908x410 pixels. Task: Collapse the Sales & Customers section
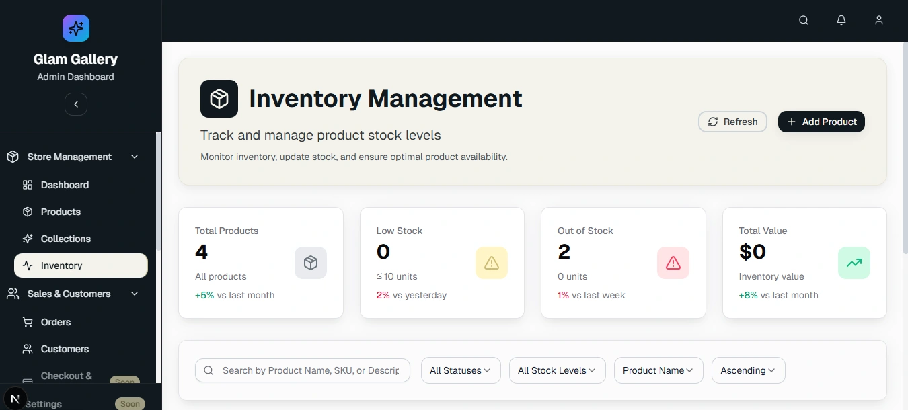pyautogui.click(x=135, y=294)
